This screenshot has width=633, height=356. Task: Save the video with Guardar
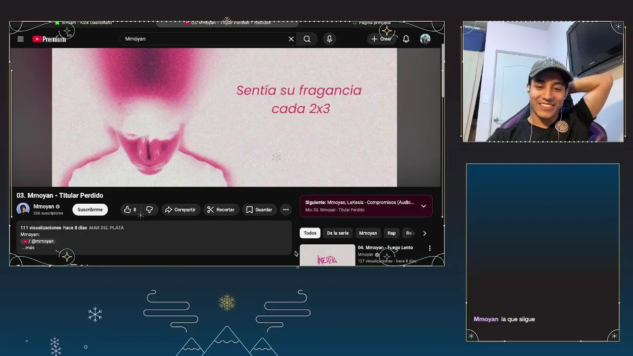259,210
